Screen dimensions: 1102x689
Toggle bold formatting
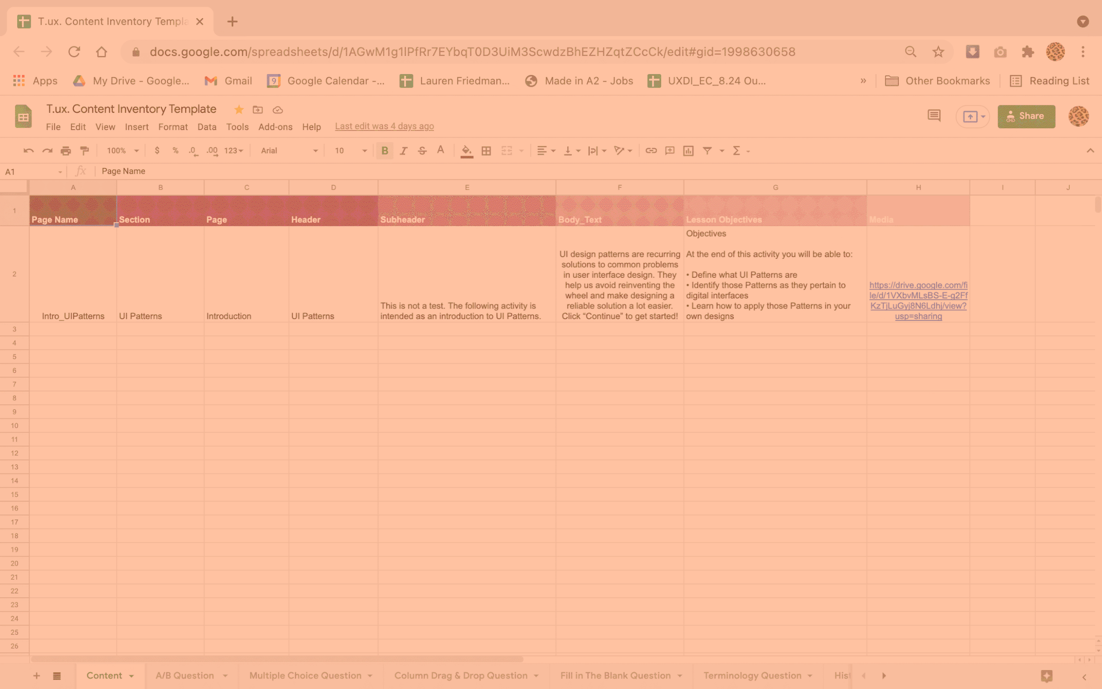point(385,150)
